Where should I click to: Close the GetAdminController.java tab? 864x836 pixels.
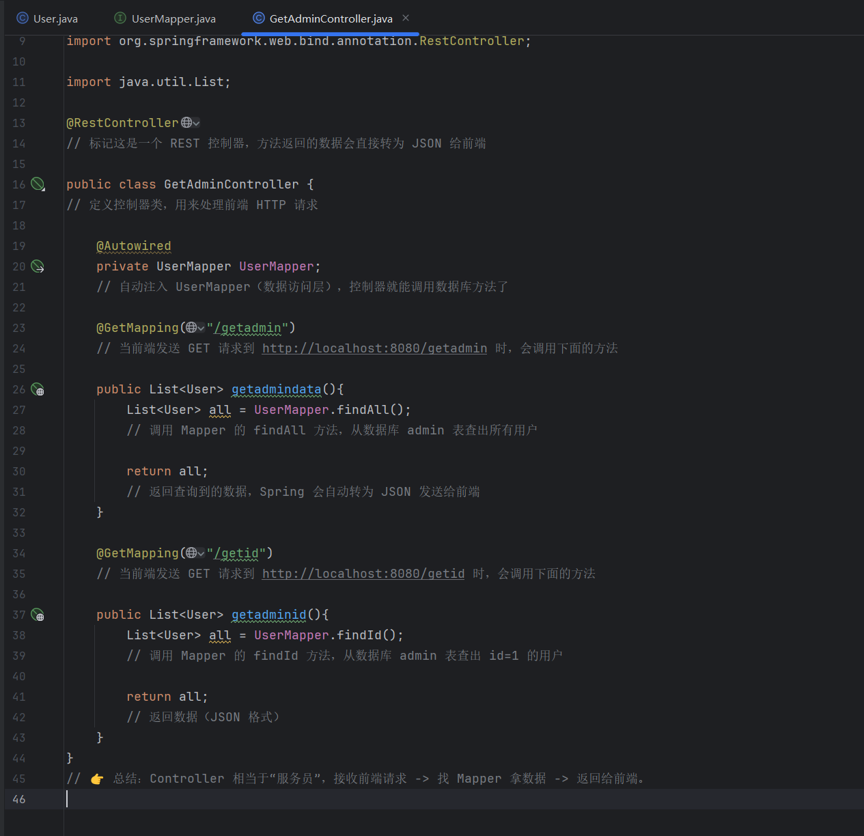pos(406,18)
